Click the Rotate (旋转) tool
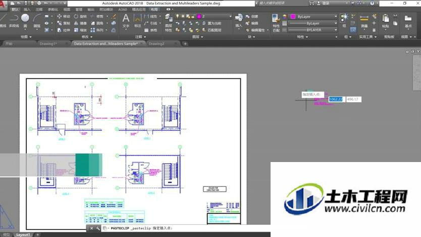 point(80,16)
